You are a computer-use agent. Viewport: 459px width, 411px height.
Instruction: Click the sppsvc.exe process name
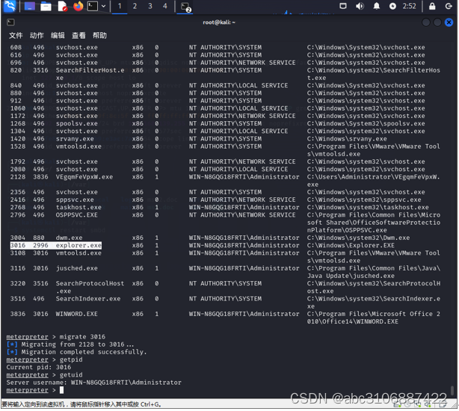pos(75,200)
